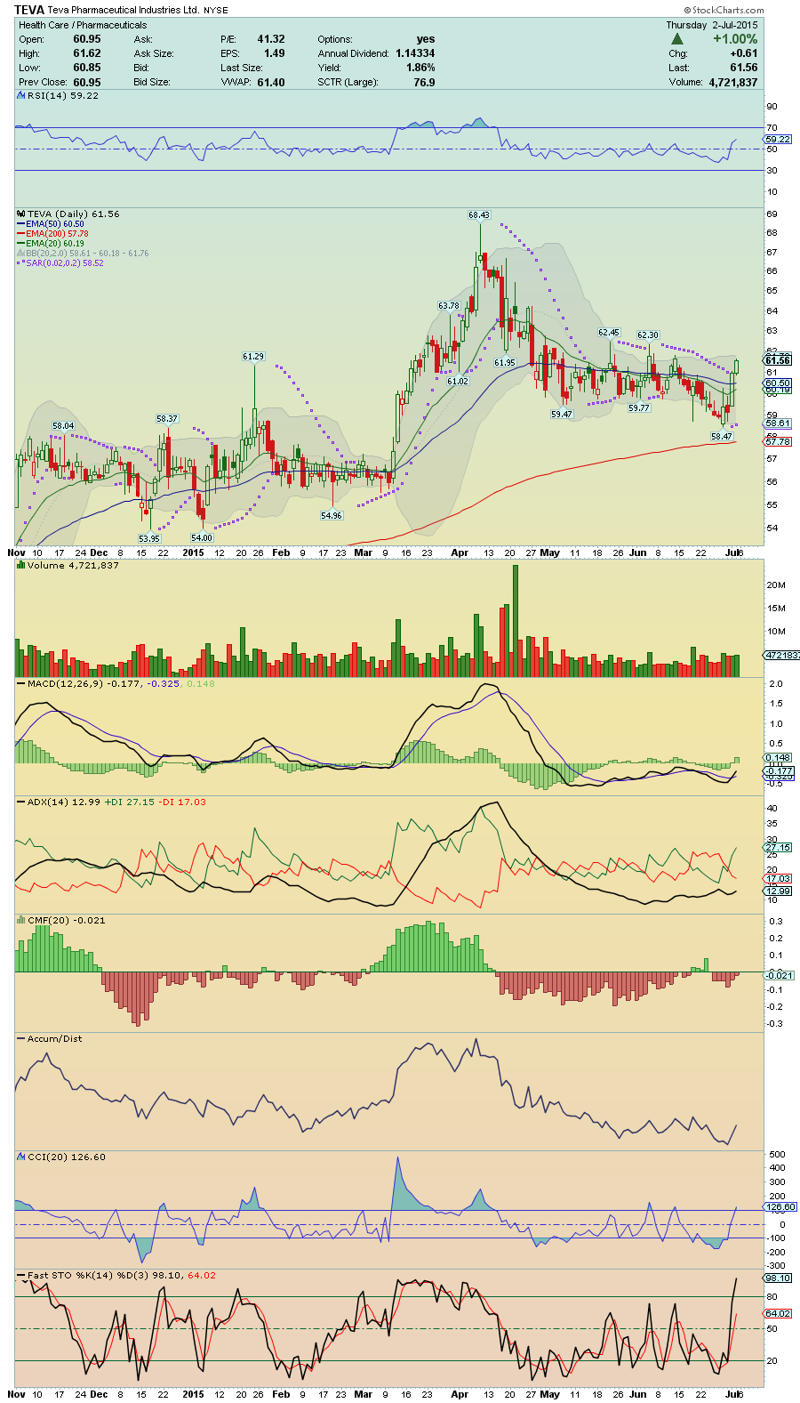Click the Open price value in header
The image size is (800, 1403).
tap(87, 39)
